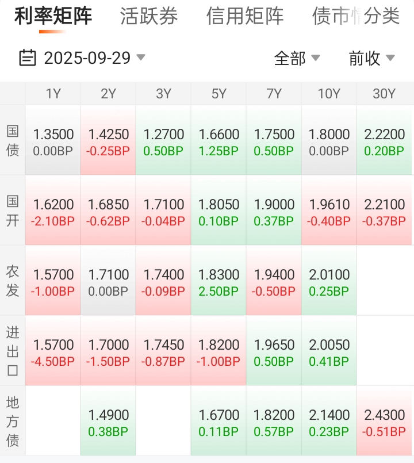This screenshot has width=414, height=463.
Task: Expand the 全部 filter dropdown
Action: [x=296, y=58]
